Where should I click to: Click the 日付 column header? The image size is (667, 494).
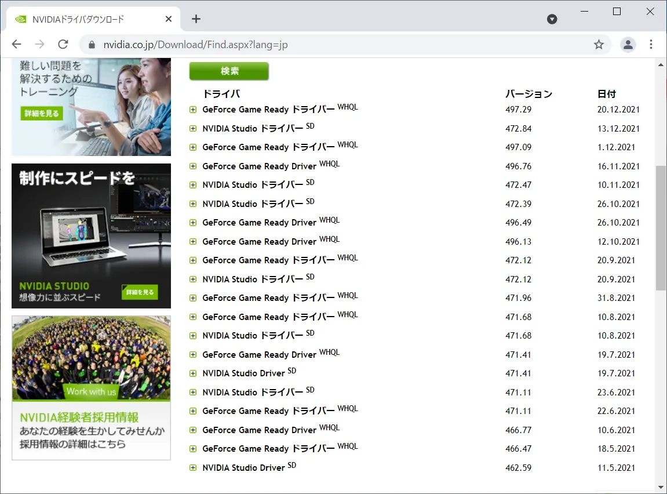click(x=607, y=93)
